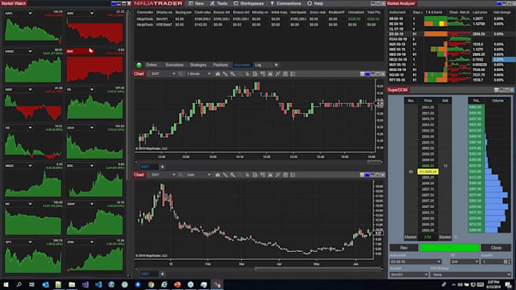Open the New menu in NinjaTrader

click(196, 3)
